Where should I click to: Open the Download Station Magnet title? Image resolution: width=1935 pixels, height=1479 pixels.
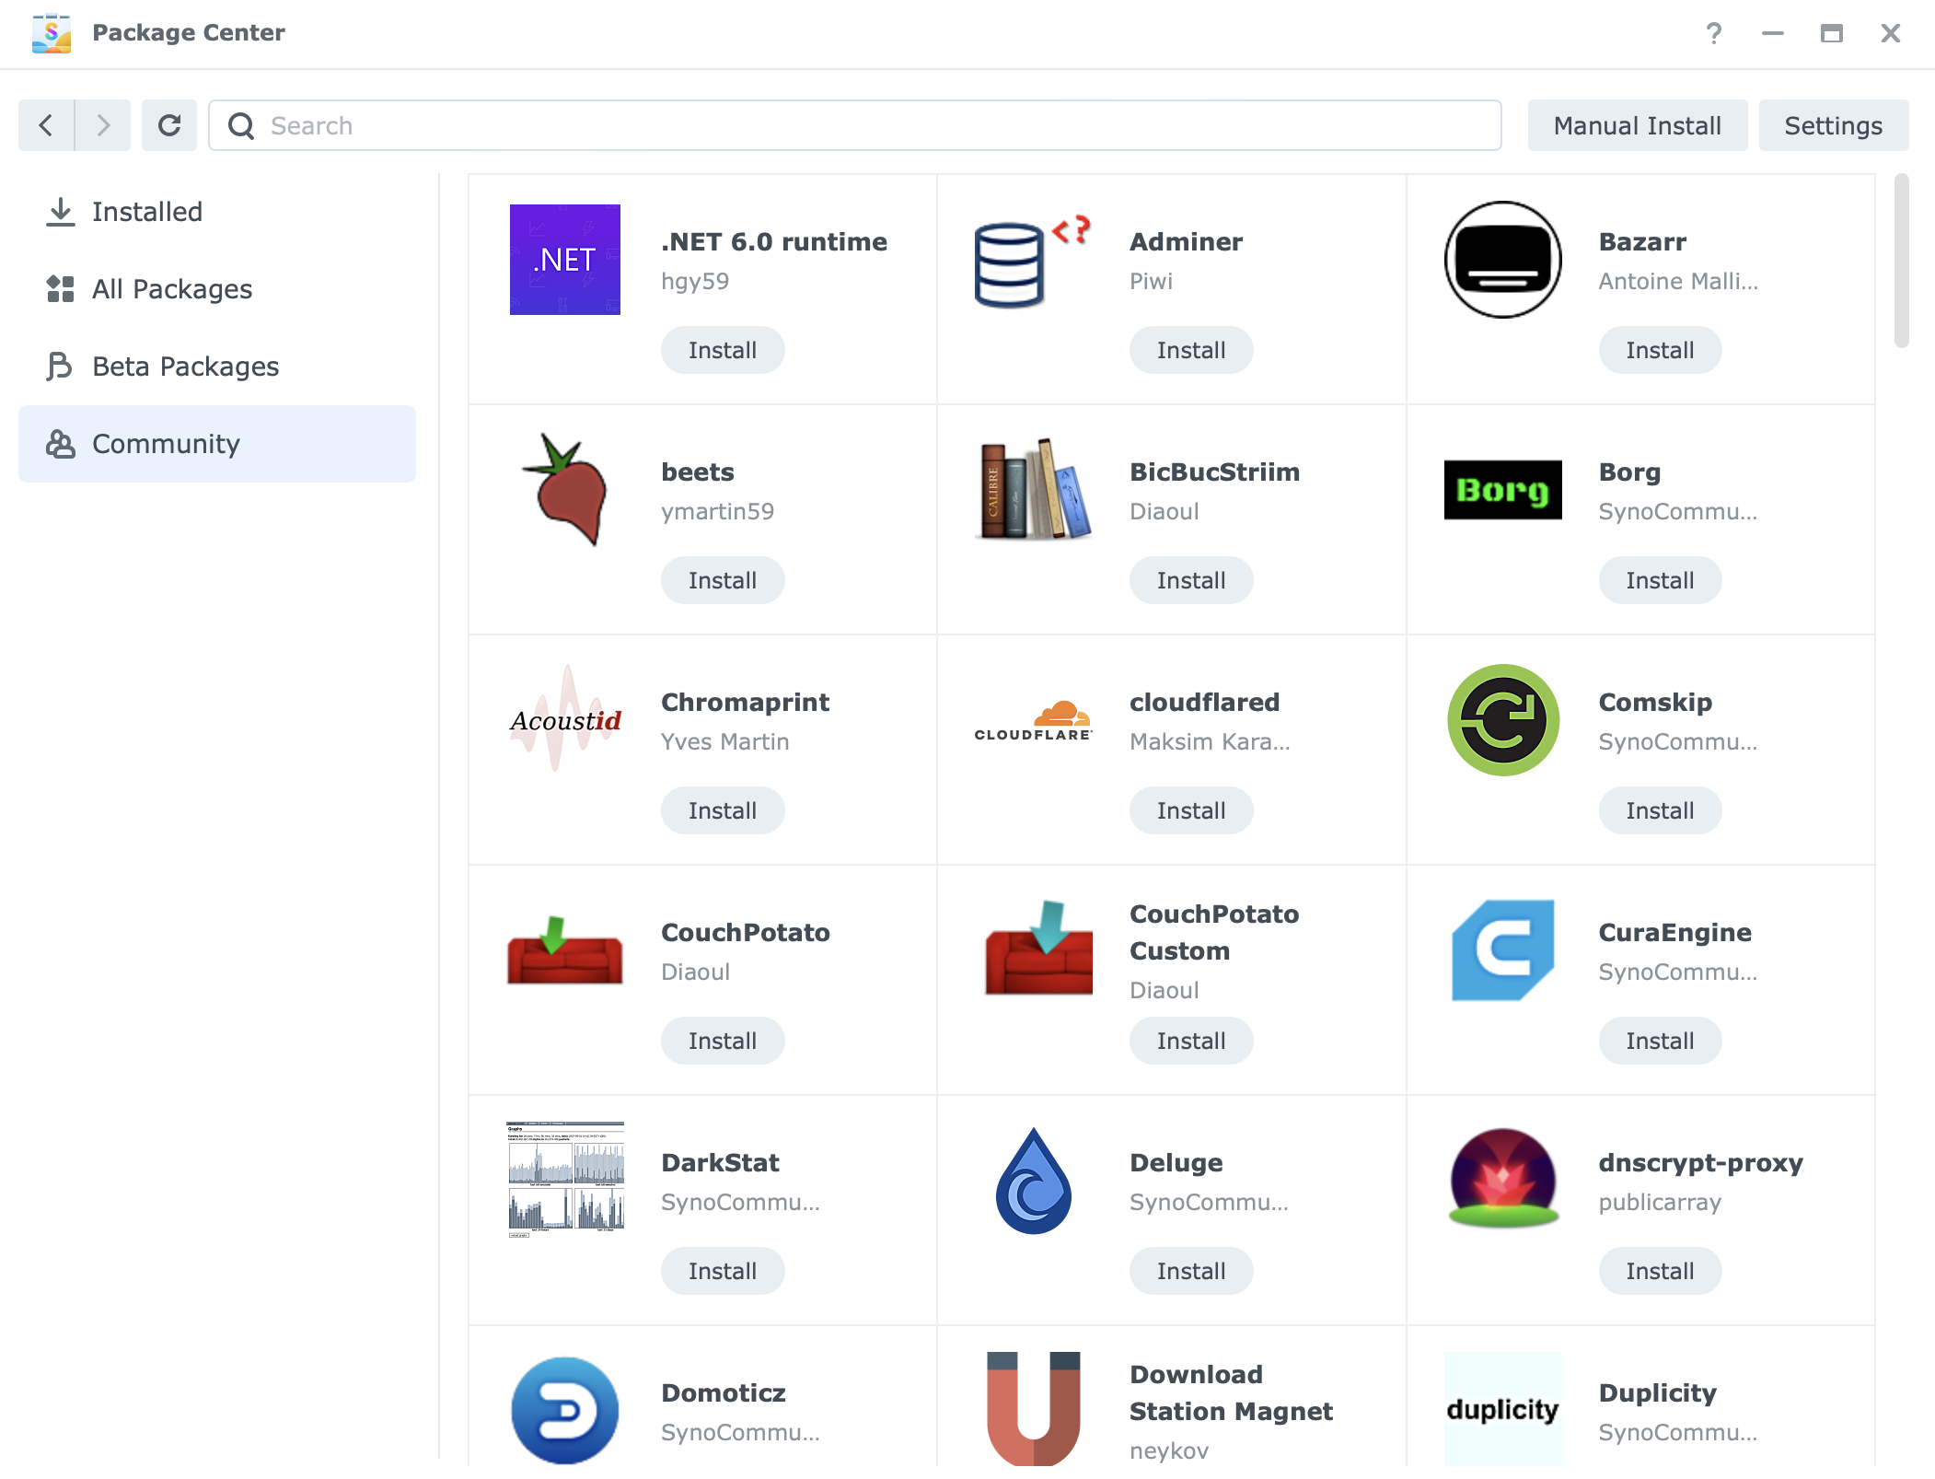pyautogui.click(x=1231, y=1392)
